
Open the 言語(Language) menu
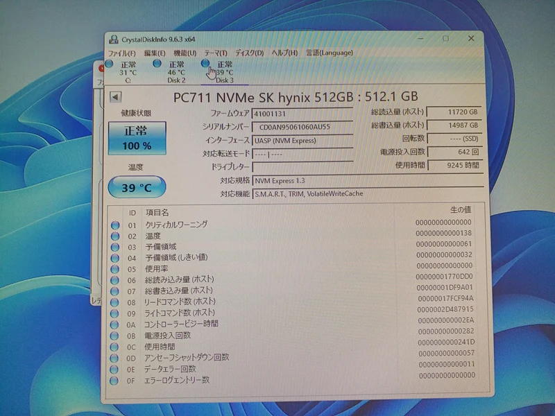pyautogui.click(x=330, y=53)
